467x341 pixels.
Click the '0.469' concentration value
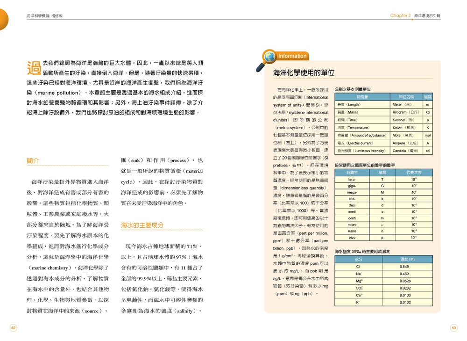click(x=404, y=274)
